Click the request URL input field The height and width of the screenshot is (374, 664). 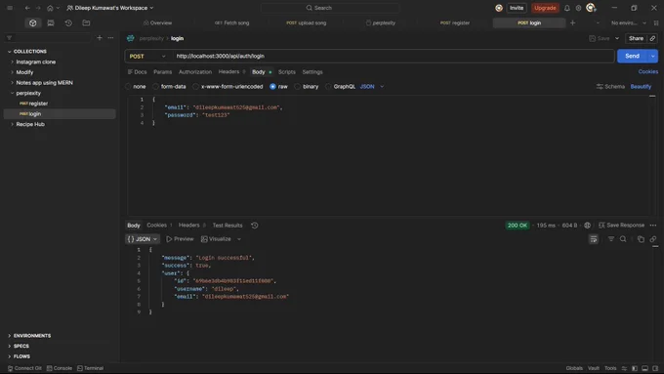(394, 56)
